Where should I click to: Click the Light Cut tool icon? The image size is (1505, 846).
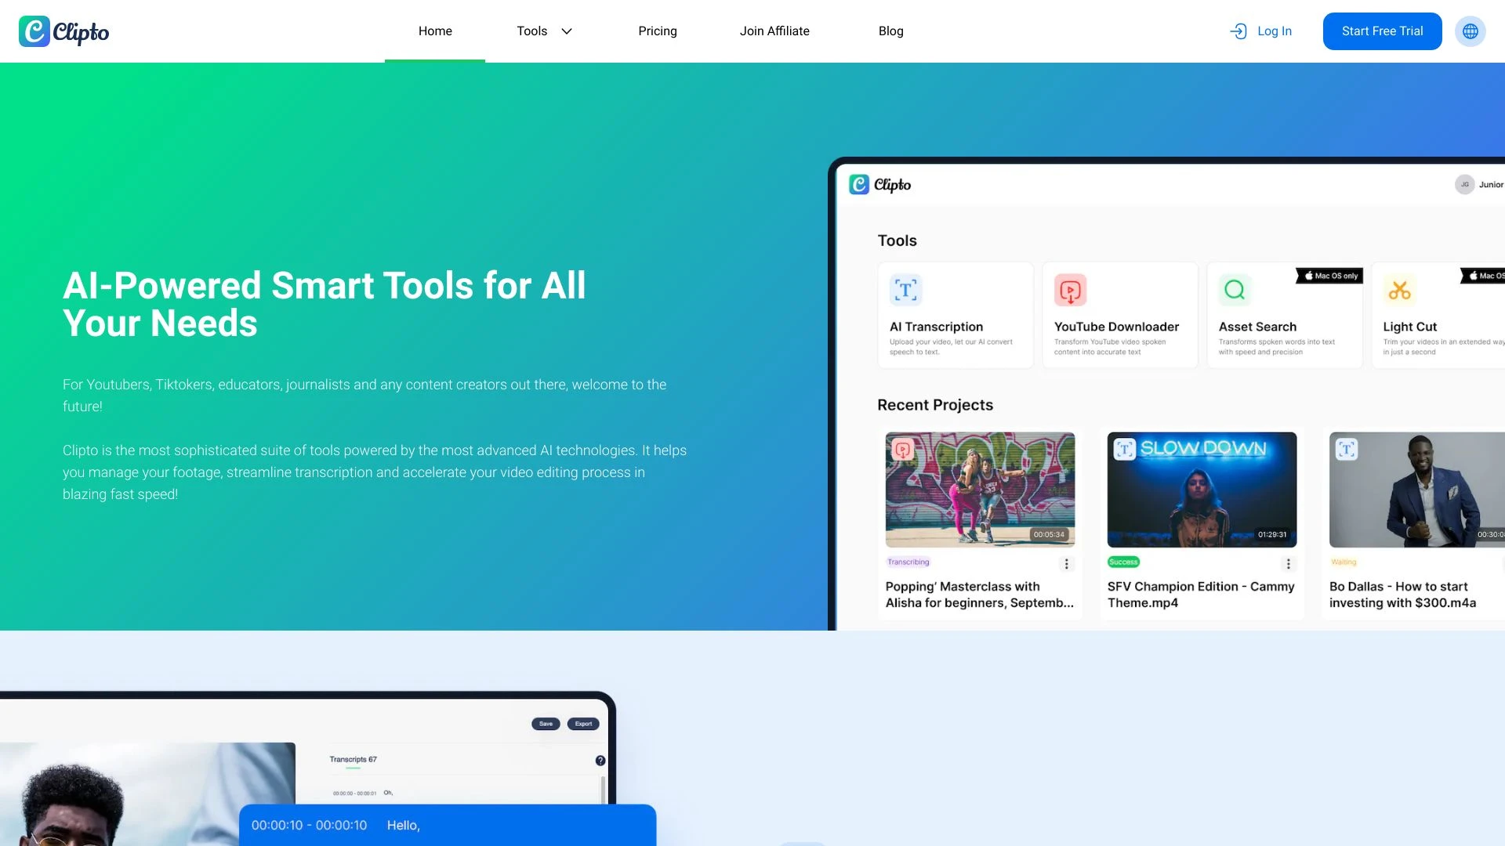point(1399,291)
